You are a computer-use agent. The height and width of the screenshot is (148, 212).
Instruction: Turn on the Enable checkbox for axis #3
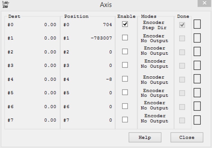coord(125,65)
